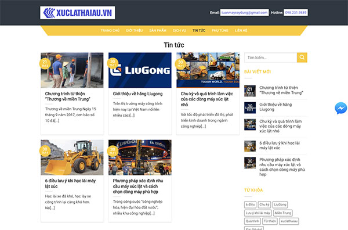Click sidebar thumbnail for 6 điều lưu ý post
The width and height of the screenshot is (348, 230).
tap(250, 146)
